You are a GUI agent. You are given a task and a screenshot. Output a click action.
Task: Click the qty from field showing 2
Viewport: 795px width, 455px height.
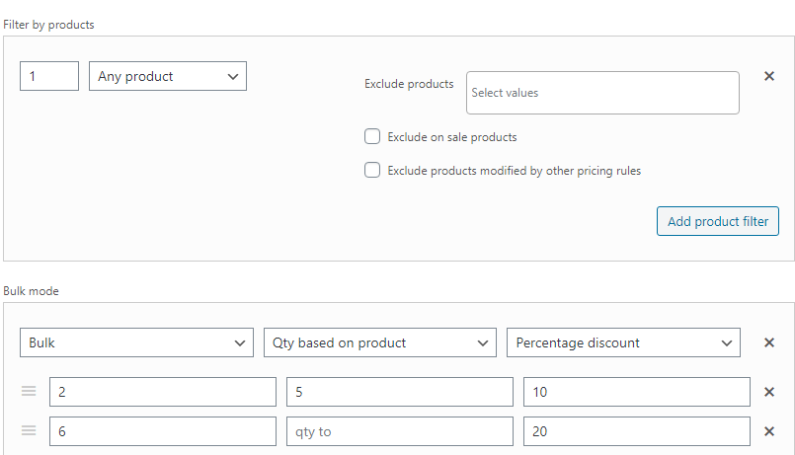pyautogui.click(x=163, y=392)
